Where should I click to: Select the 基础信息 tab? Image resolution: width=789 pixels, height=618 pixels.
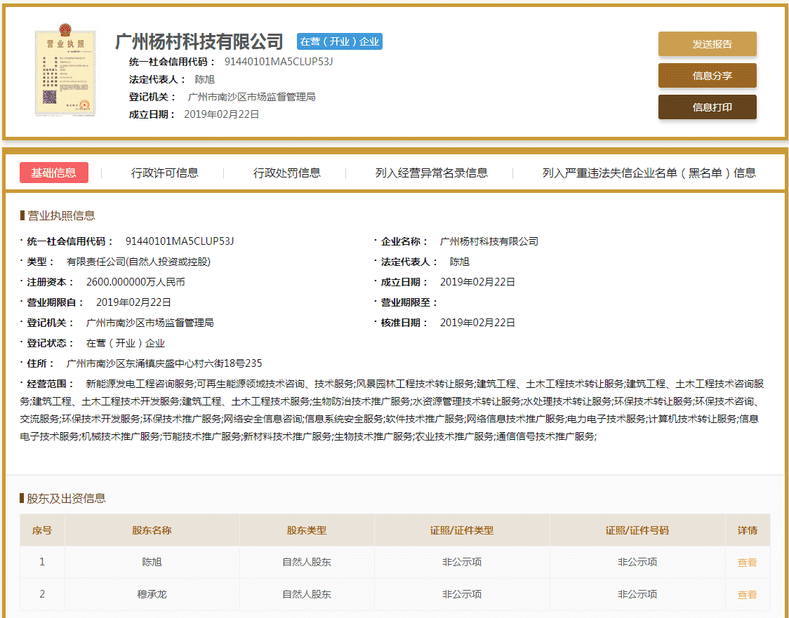[54, 173]
